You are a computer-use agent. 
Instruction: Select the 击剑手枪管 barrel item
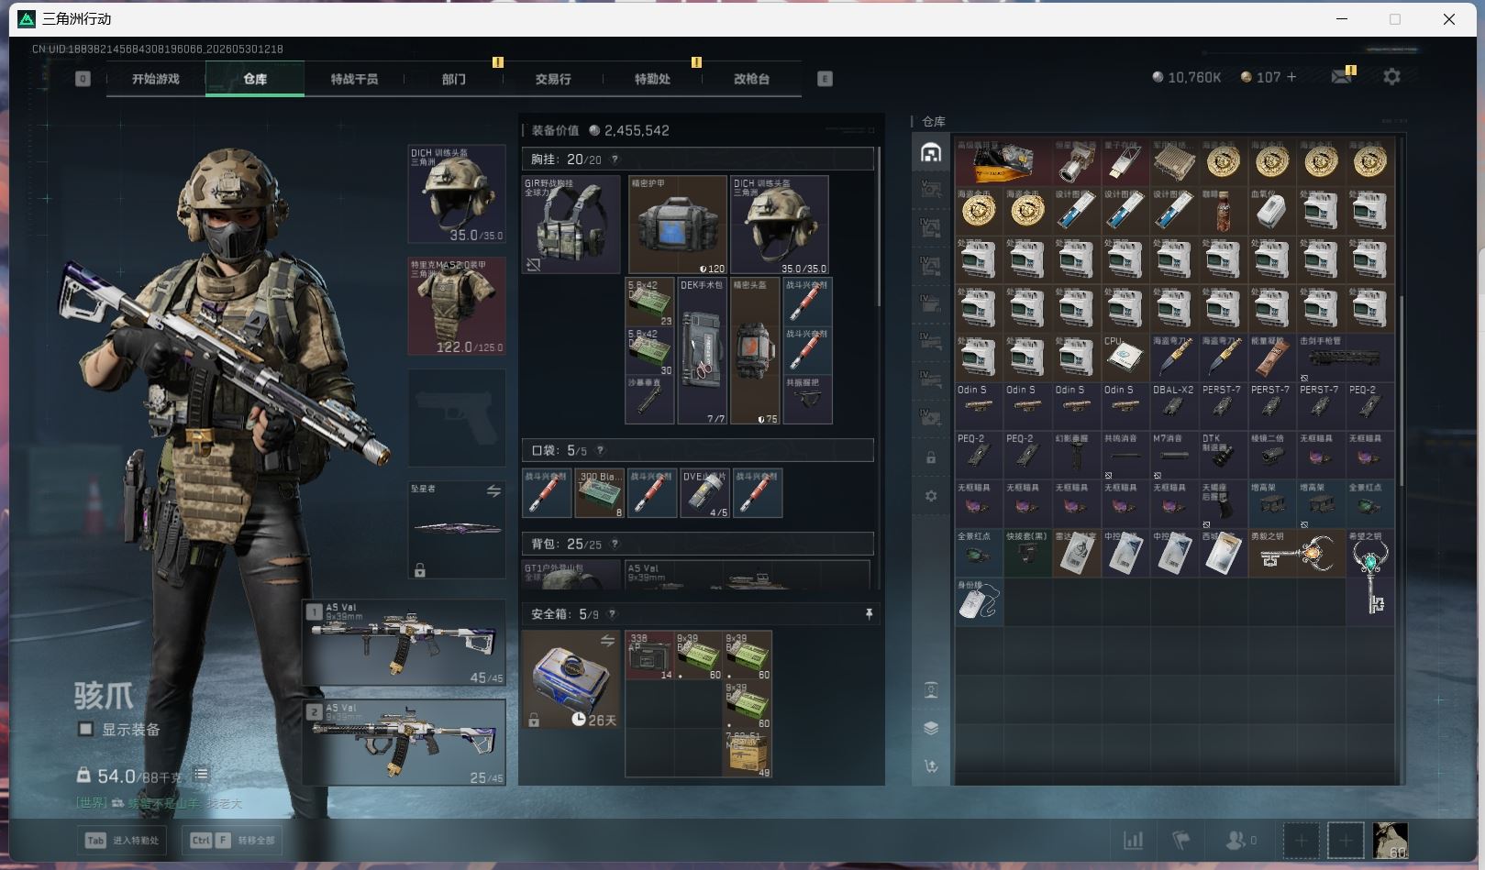[x=1346, y=357]
